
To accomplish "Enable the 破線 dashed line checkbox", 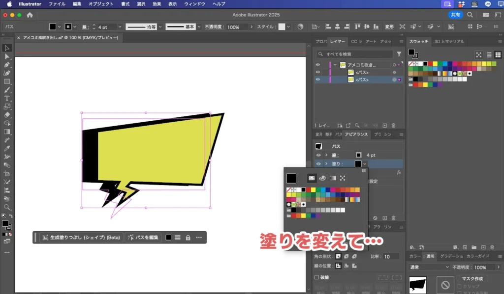I will [316, 277].
